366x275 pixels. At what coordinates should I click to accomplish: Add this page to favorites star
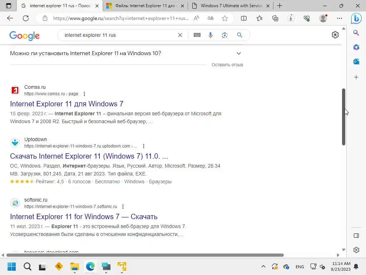[225, 18]
